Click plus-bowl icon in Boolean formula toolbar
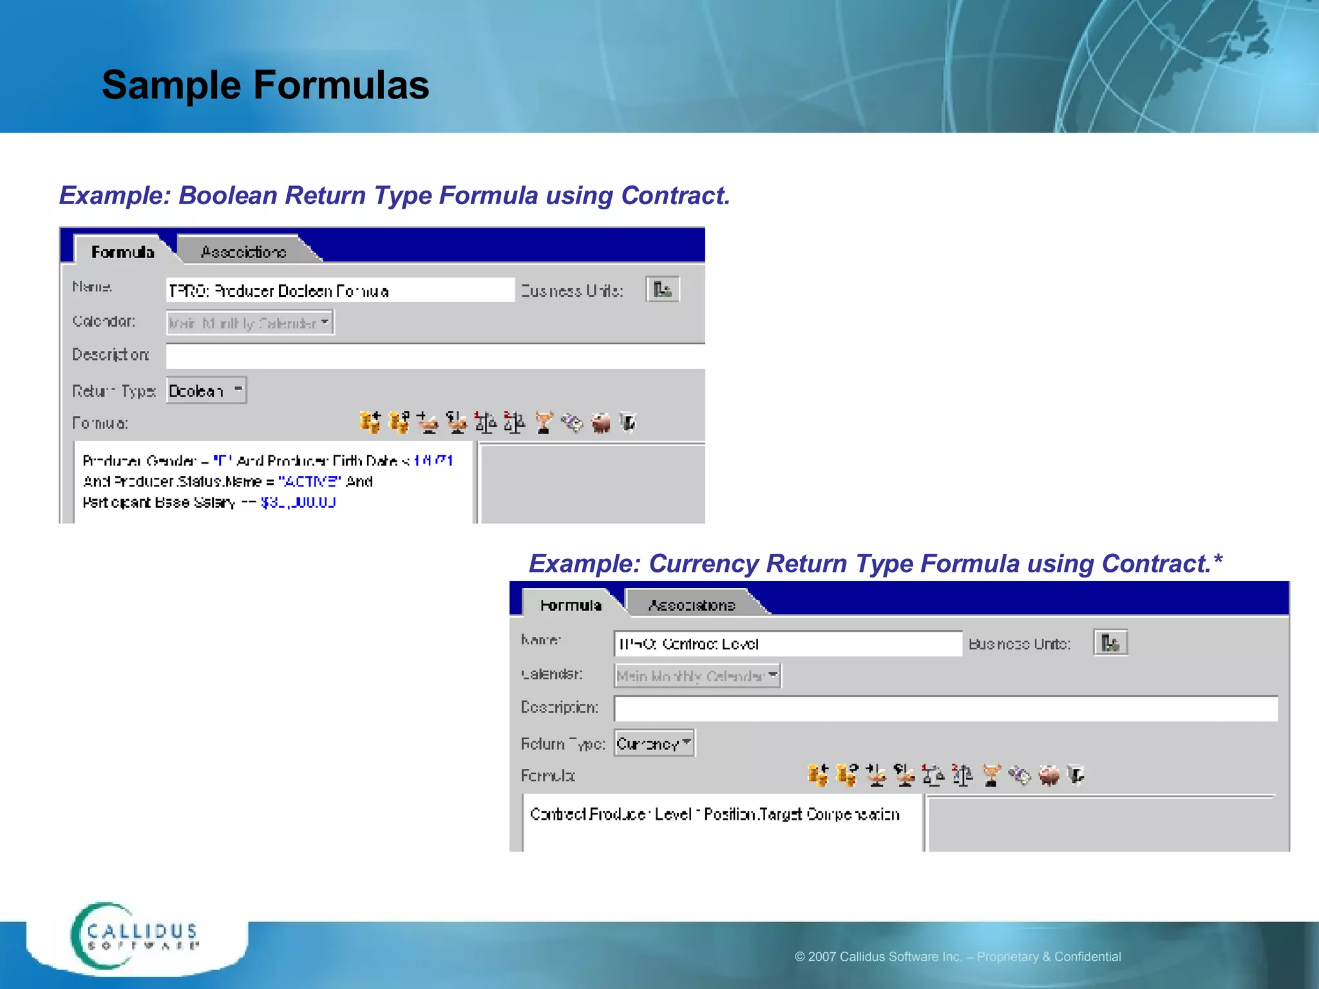 [428, 422]
